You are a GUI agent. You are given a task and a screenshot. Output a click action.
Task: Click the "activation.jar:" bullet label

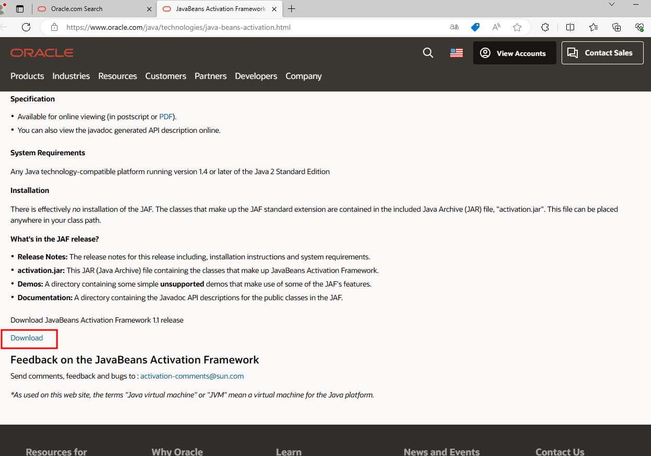pos(41,270)
